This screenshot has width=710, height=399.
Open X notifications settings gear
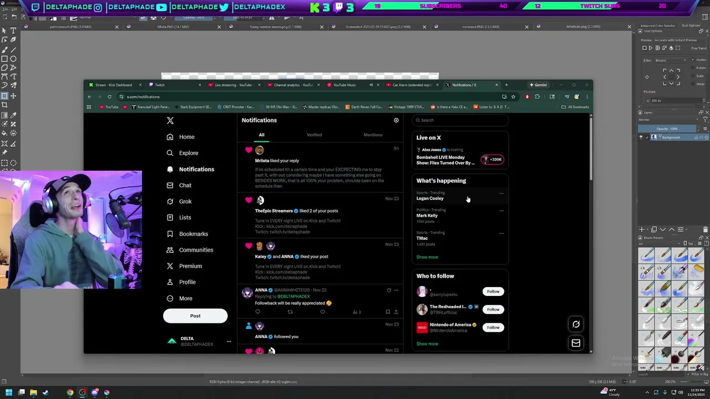tap(396, 120)
